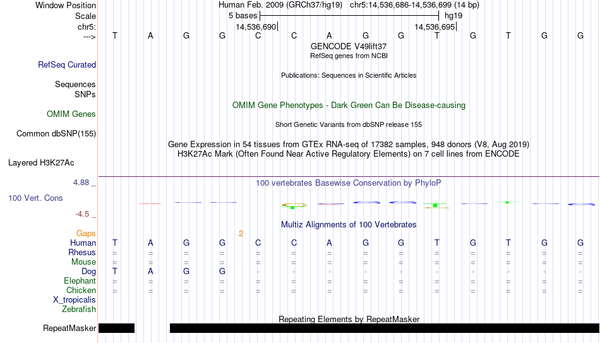Click the 4.88 conservation axis value
This screenshot has width=600, height=343.
pyautogui.click(x=81, y=183)
